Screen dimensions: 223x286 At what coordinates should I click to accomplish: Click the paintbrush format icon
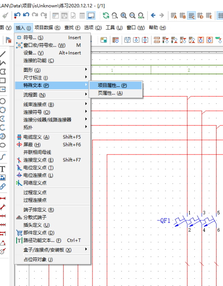tap(5, 15)
